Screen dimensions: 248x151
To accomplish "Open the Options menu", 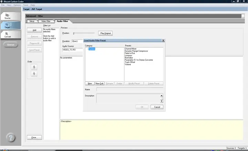I will click(17, 5).
